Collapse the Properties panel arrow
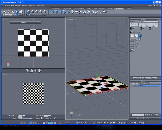Screen dimensions: 162x130 pos(158,19)
